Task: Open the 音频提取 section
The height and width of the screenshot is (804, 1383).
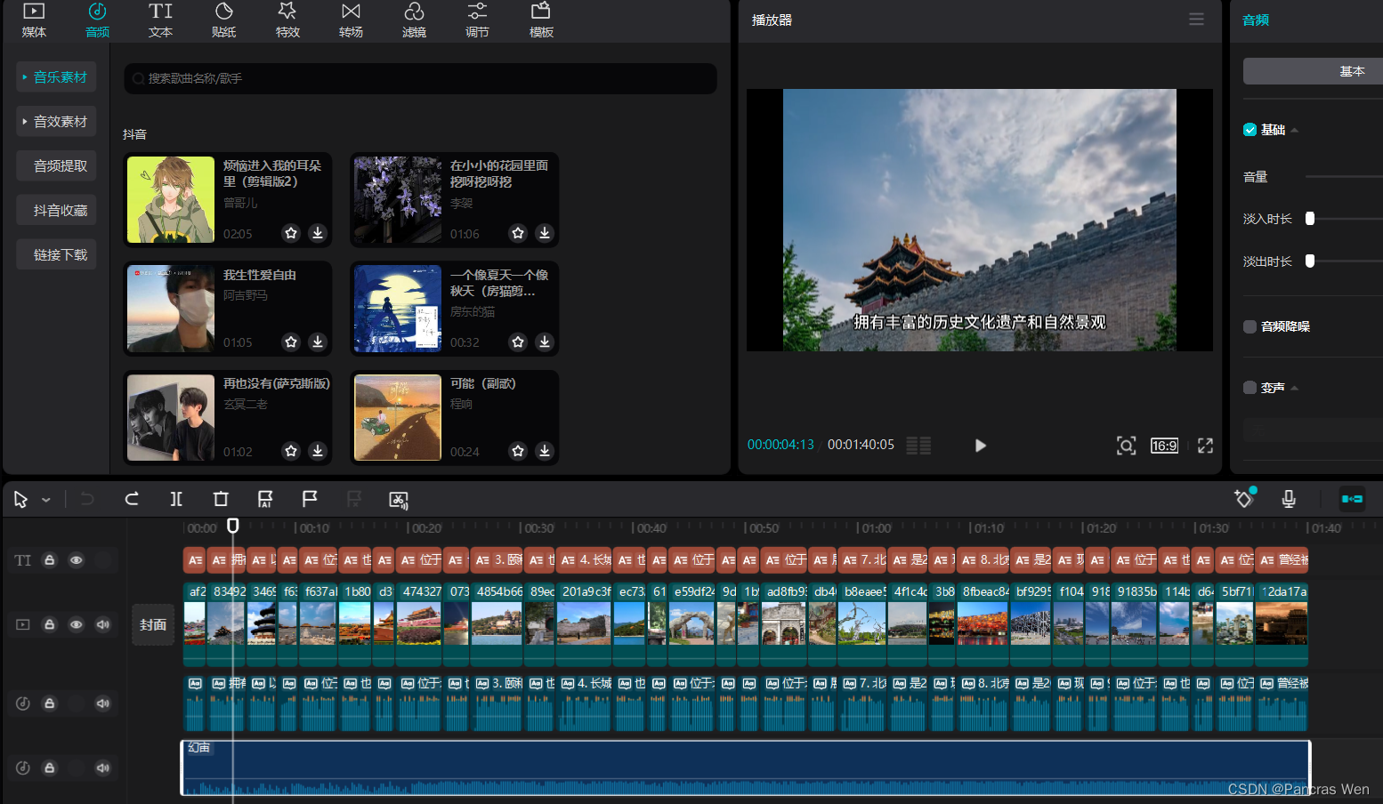Action: coord(56,166)
